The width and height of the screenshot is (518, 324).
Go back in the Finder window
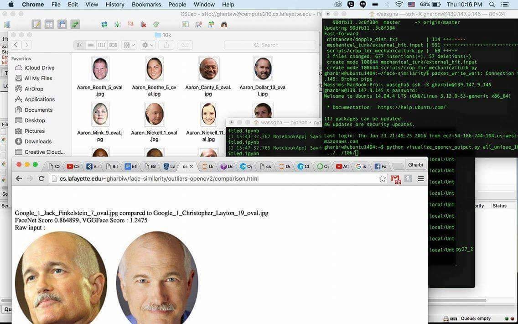(16, 45)
